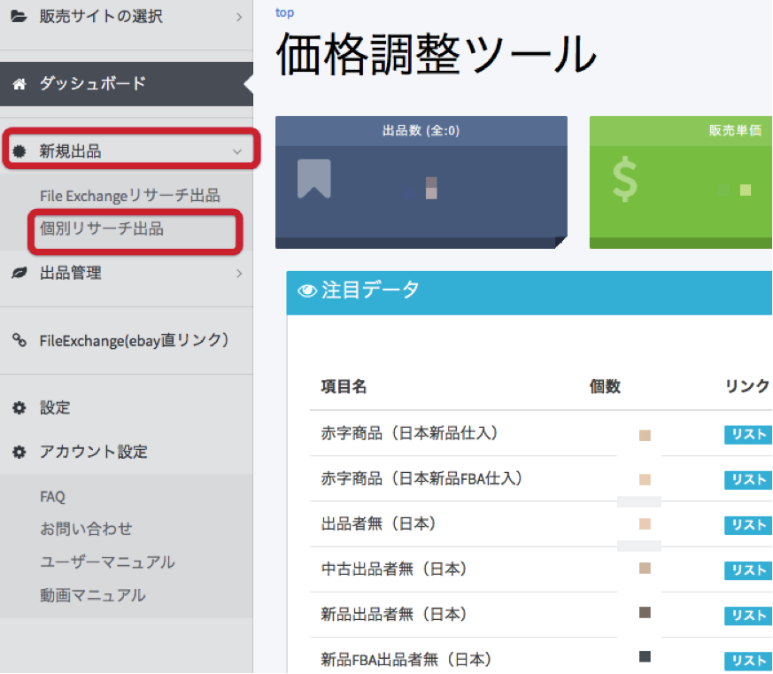Screen dimensions: 773x674
Task: Click the top breadcrumb link
Action: 284,13
